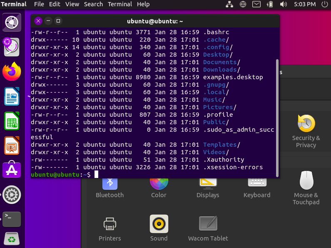Open the Edit menu
Screen dimensions: 331x248
click(x=55, y=4)
